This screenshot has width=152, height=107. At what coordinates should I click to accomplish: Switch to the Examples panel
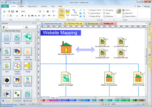[17, 101]
